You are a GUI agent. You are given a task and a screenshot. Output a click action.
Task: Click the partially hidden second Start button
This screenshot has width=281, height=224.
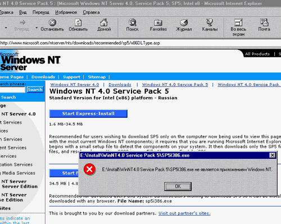pyautogui.click(x=64, y=173)
